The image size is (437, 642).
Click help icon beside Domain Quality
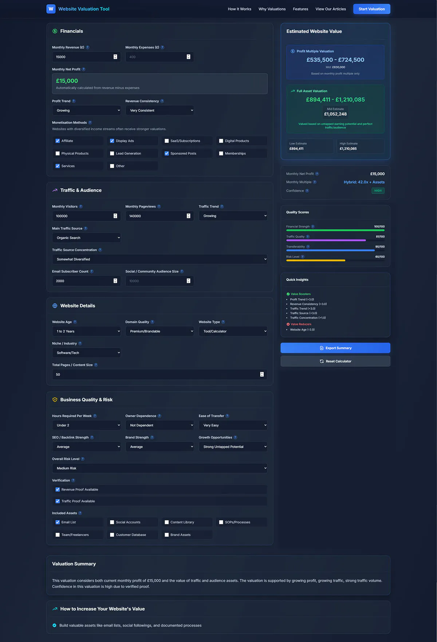[x=152, y=322]
